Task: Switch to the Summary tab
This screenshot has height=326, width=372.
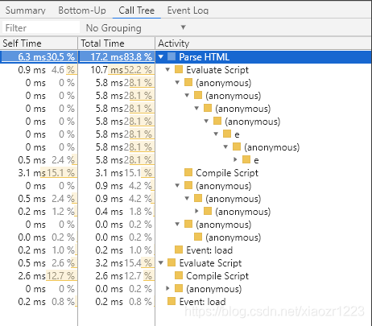Action: 26,10
